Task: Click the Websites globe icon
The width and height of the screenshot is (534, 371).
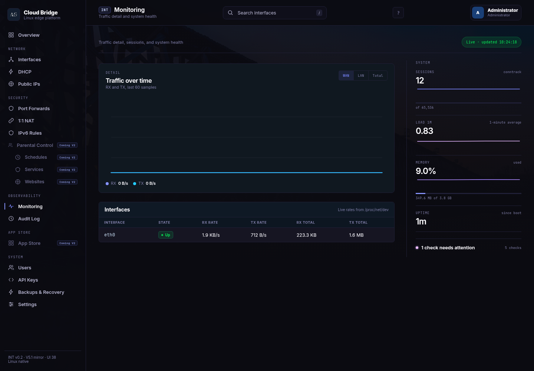Action: [18, 182]
